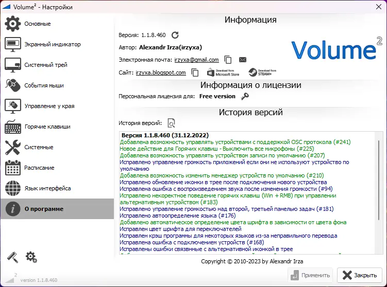Click the Исправлен цвет шрифта для переключателей line

(x=180, y=229)
